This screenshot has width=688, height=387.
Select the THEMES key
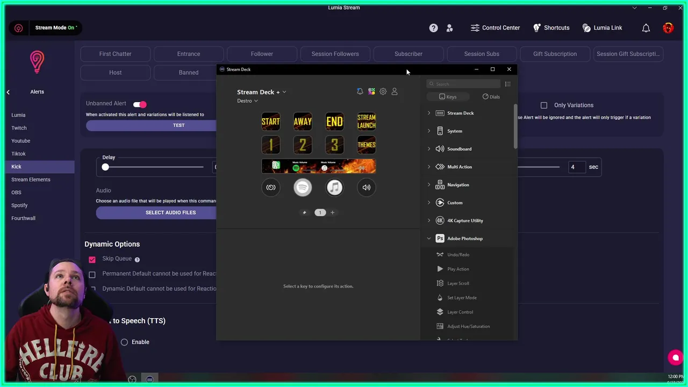pyautogui.click(x=367, y=145)
